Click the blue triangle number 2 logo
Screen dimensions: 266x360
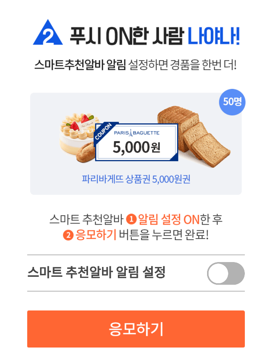click(x=48, y=33)
